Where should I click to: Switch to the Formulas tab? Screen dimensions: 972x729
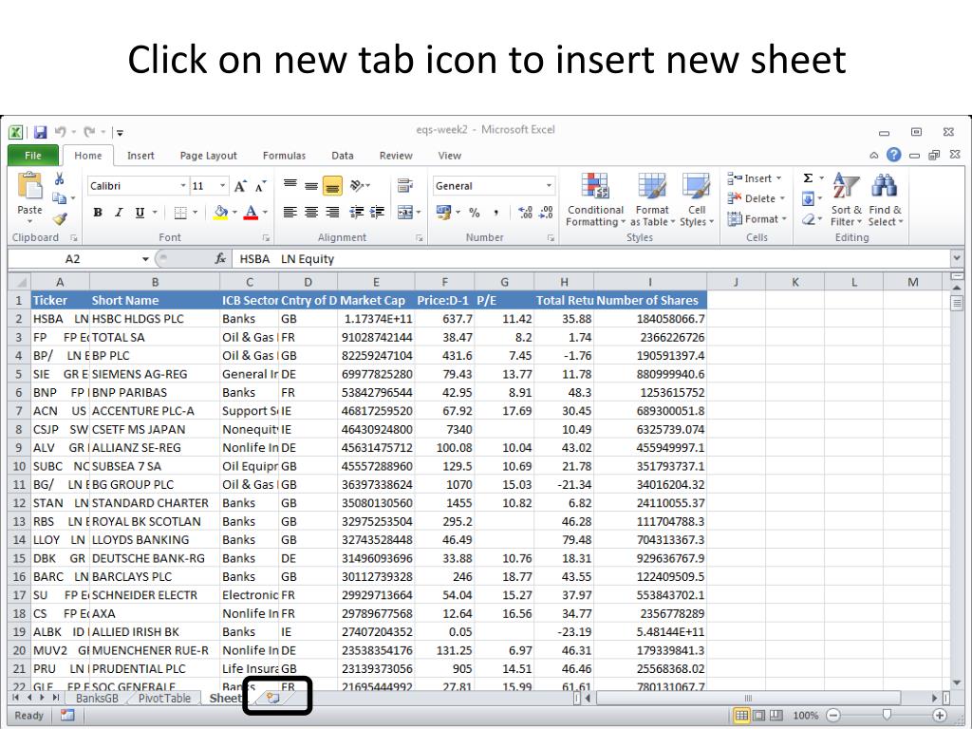(x=284, y=156)
